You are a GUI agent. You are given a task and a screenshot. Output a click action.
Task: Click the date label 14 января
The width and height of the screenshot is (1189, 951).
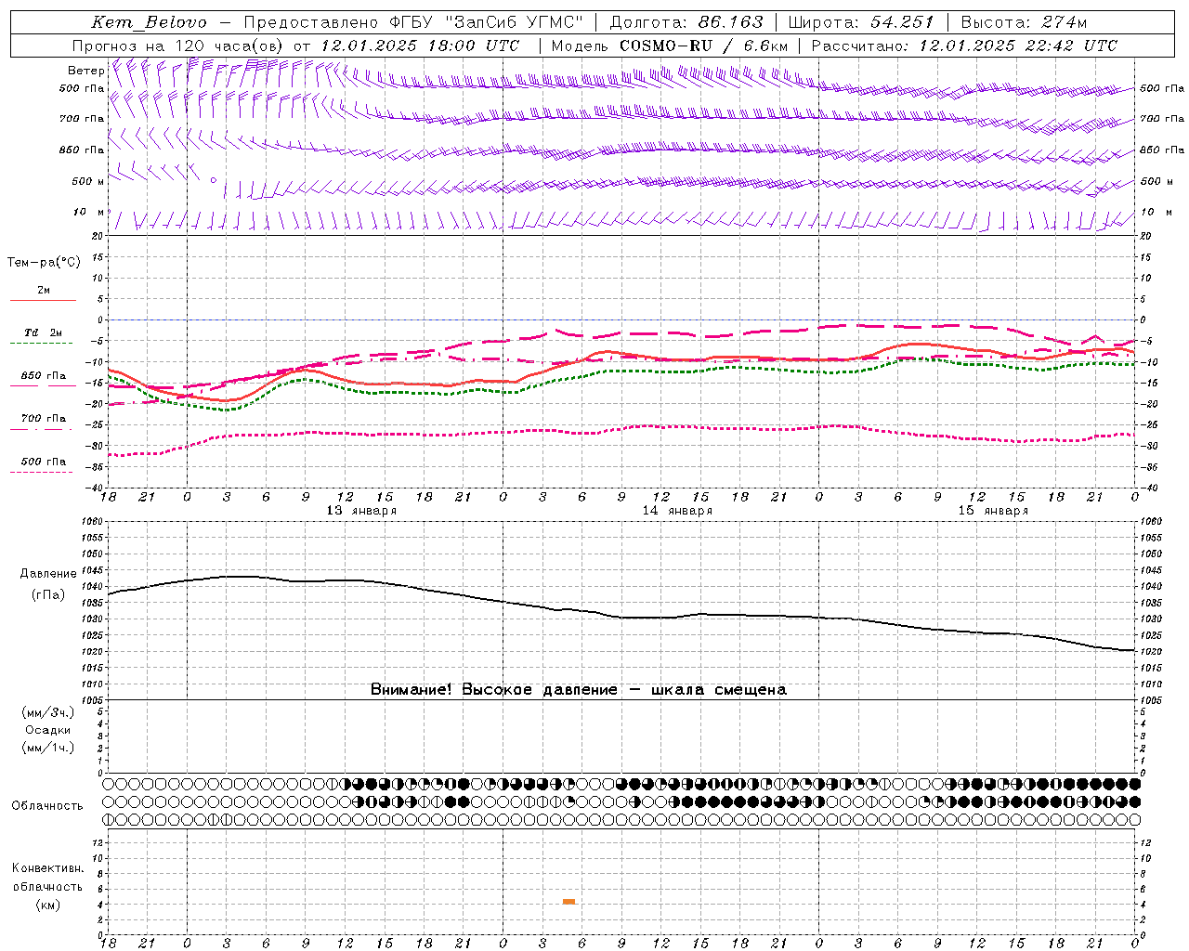click(677, 511)
